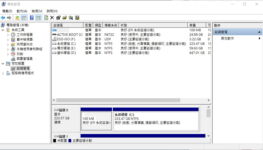263x150 pixels.
Task: Collapse the 磁碟管理 actions section arrow
Action: pos(259,32)
